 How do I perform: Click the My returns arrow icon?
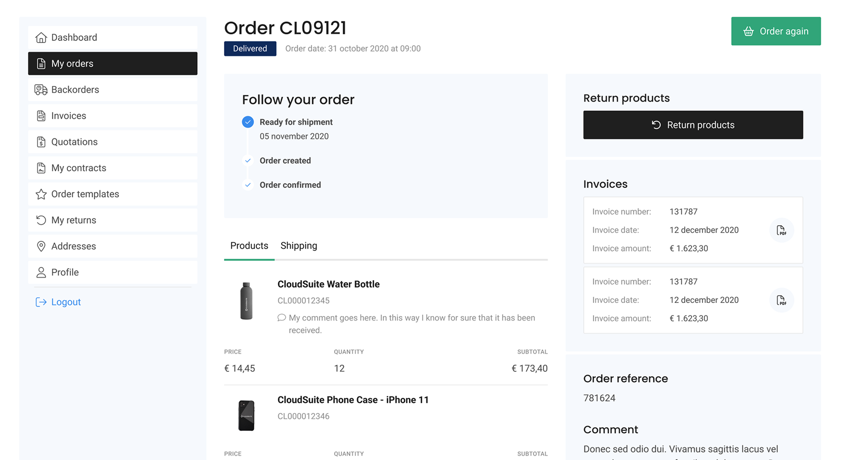tap(41, 220)
